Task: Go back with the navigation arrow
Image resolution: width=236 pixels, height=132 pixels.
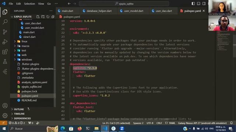Action: (69, 4)
